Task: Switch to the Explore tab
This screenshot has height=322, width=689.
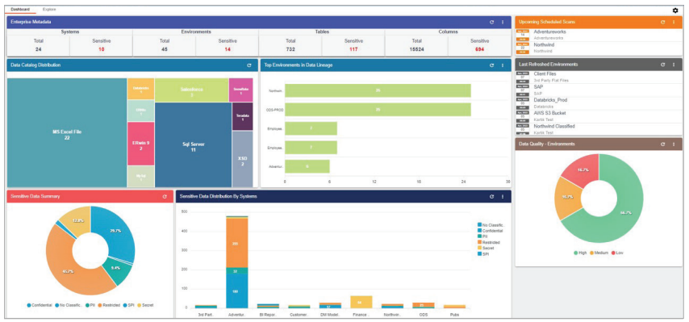Action: pos(49,9)
